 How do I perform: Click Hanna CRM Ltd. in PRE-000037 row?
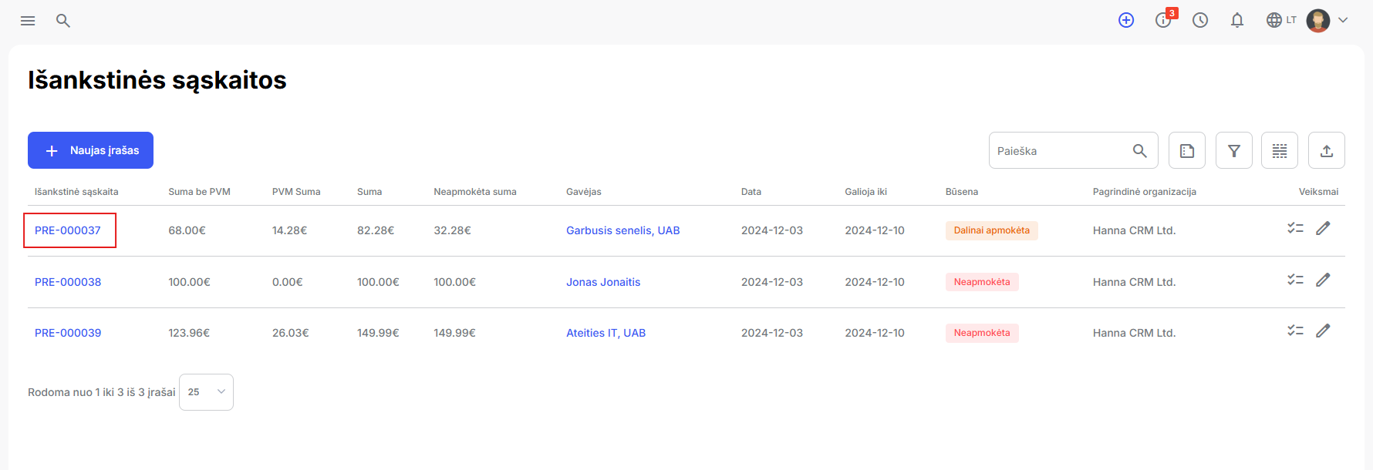coord(1134,230)
